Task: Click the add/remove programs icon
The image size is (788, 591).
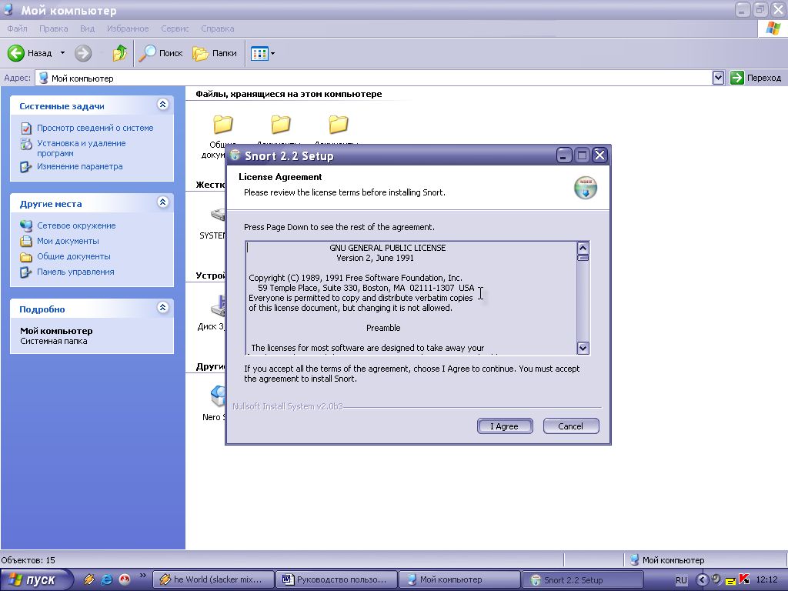Action: point(26,144)
